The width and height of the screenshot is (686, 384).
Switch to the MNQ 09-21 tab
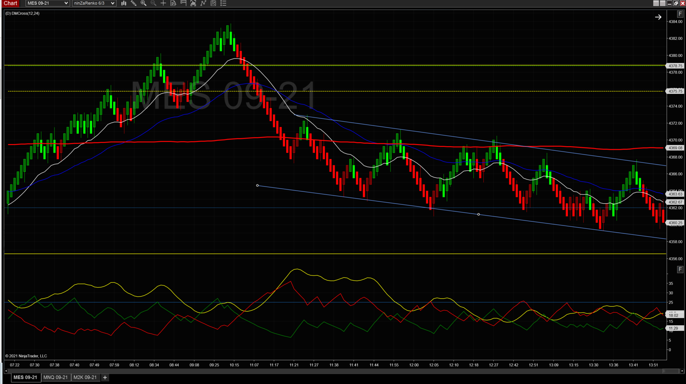[x=56, y=377]
